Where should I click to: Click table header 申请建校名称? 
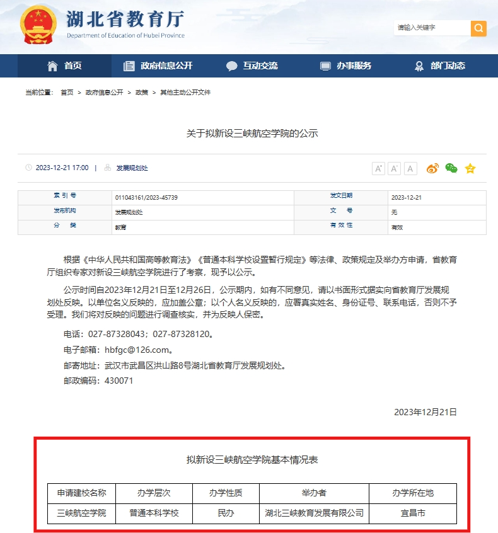click(x=81, y=493)
